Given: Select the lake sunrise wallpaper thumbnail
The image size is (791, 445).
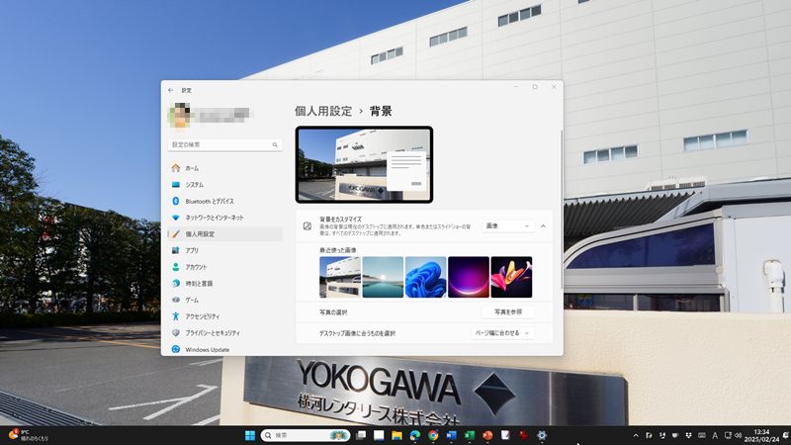Looking at the screenshot, I should tap(383, 277).
